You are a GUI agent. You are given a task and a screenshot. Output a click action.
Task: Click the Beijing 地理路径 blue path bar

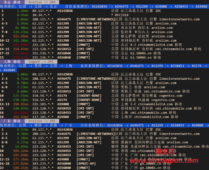pos(104,6)
